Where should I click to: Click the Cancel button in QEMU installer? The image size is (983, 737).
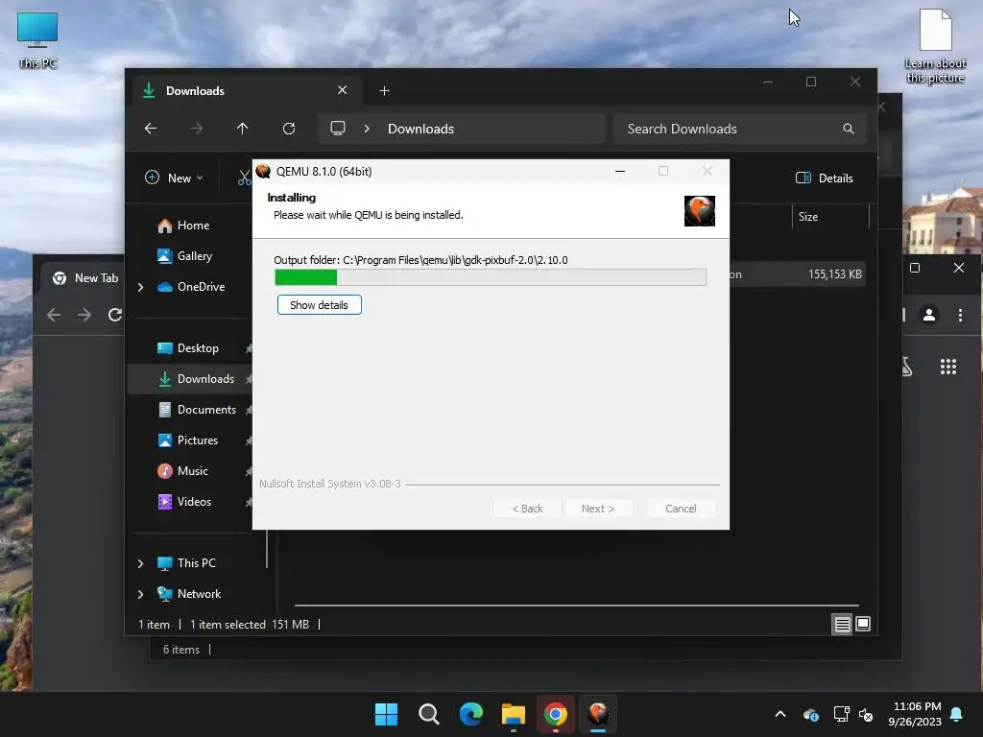[681, 509]
